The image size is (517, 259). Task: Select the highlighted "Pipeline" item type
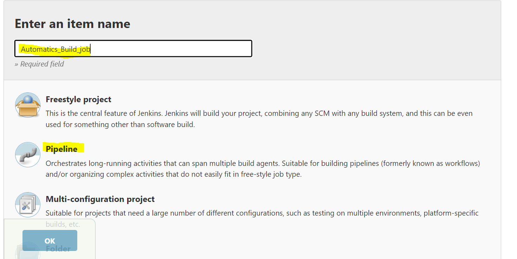coord(62,149)
